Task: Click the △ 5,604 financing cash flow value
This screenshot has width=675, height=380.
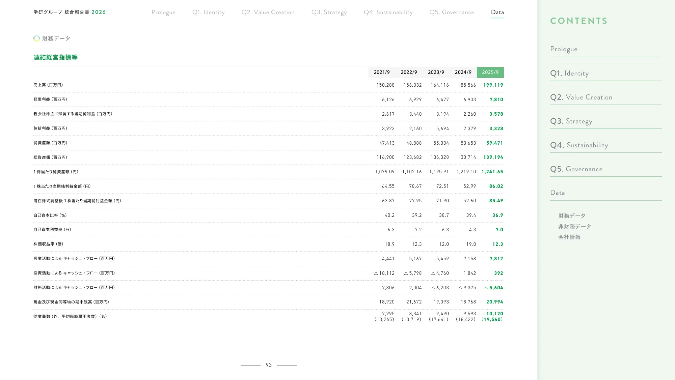Action: pyautogui.click(x=494, y=288)
